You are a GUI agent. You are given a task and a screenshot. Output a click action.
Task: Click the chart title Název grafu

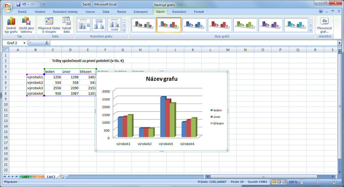click(161, 79)
